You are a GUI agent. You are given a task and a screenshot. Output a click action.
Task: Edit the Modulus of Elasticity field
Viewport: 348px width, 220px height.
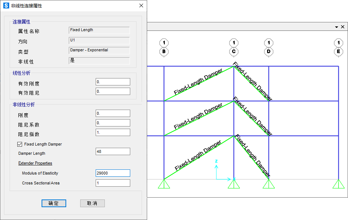(113, 173)
